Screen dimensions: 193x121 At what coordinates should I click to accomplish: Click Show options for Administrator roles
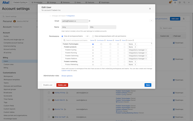(x=67, y=76)
